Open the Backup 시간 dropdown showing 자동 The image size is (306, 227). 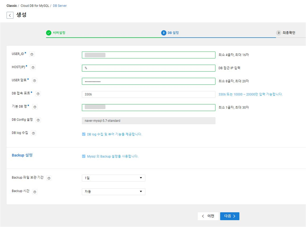tap(113, 192)
